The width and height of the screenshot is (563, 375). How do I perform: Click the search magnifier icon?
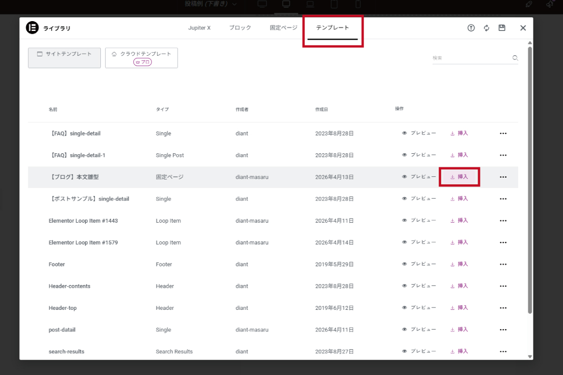point(515,58)
